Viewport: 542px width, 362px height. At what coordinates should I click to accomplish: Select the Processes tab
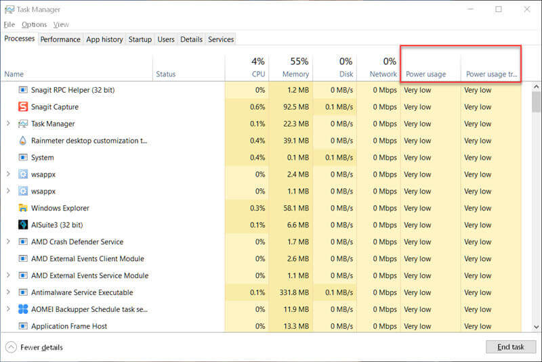pyautogui.click(x=20, y=39)
